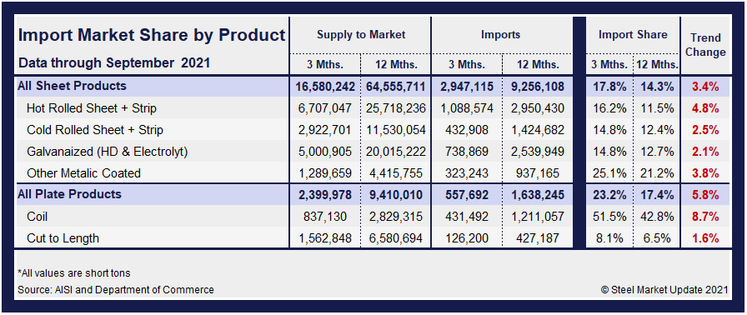Click the 51.5% import share cell
Viewport: 747px width, 315px height.
(x=609, y=217)
